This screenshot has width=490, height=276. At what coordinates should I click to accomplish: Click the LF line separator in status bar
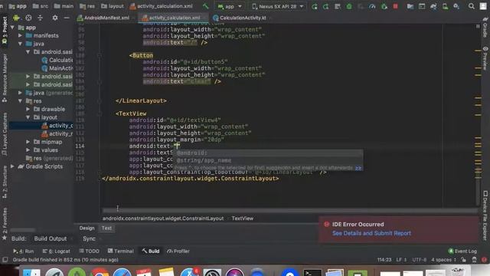[x=401, y=260]
